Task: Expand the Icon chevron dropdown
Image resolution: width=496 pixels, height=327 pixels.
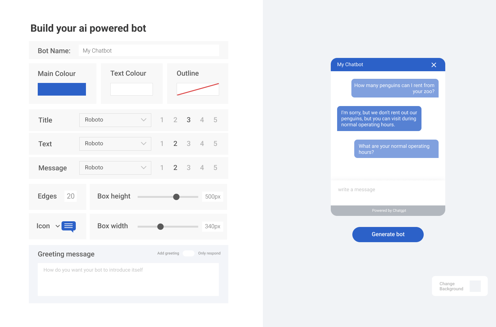Action: coord(58,226)
